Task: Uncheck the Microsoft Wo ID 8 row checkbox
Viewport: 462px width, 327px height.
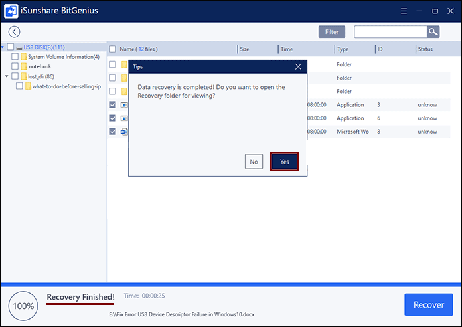Action: click(x=113, y=132)
